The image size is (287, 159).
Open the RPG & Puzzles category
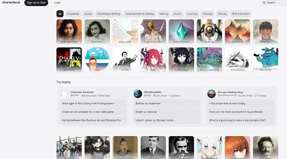pos(240,14)
